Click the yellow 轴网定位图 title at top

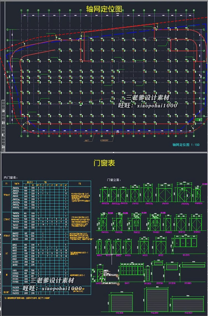click(104, 9)
